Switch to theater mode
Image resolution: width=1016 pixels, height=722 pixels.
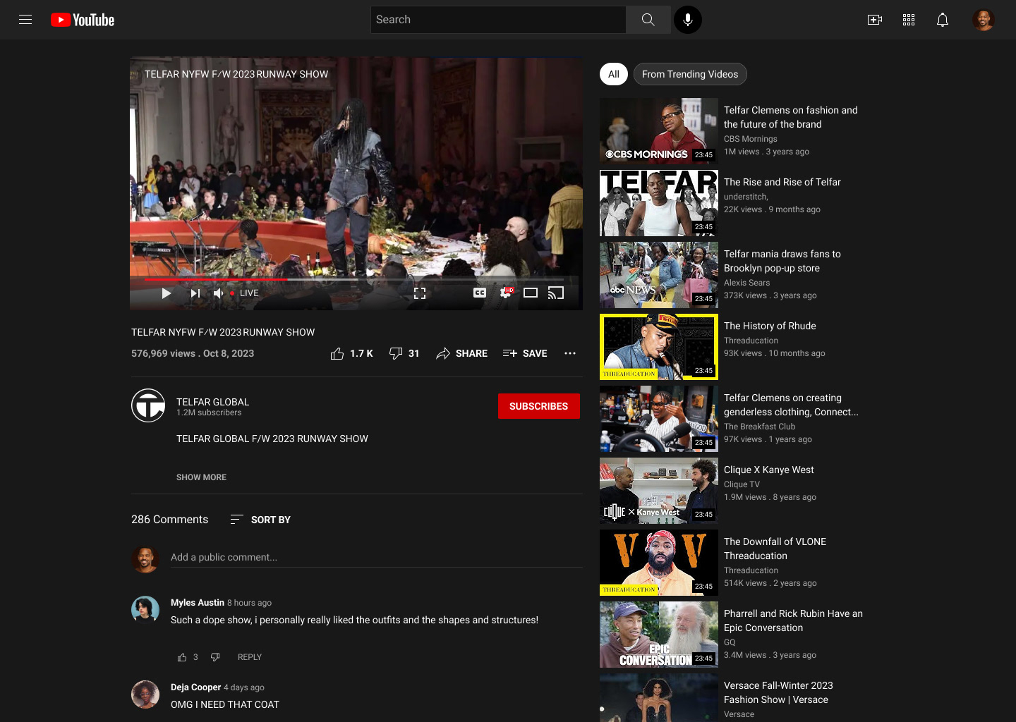click(x=531, y=293)
